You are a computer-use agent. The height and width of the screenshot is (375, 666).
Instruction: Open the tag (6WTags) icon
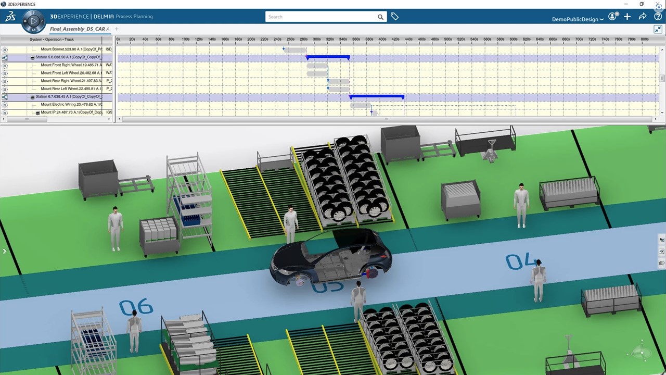coord(394,17)
